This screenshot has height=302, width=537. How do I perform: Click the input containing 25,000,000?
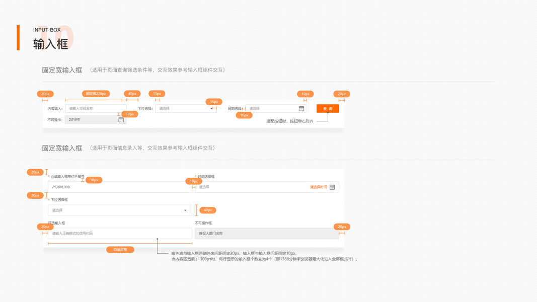[120, 187]
